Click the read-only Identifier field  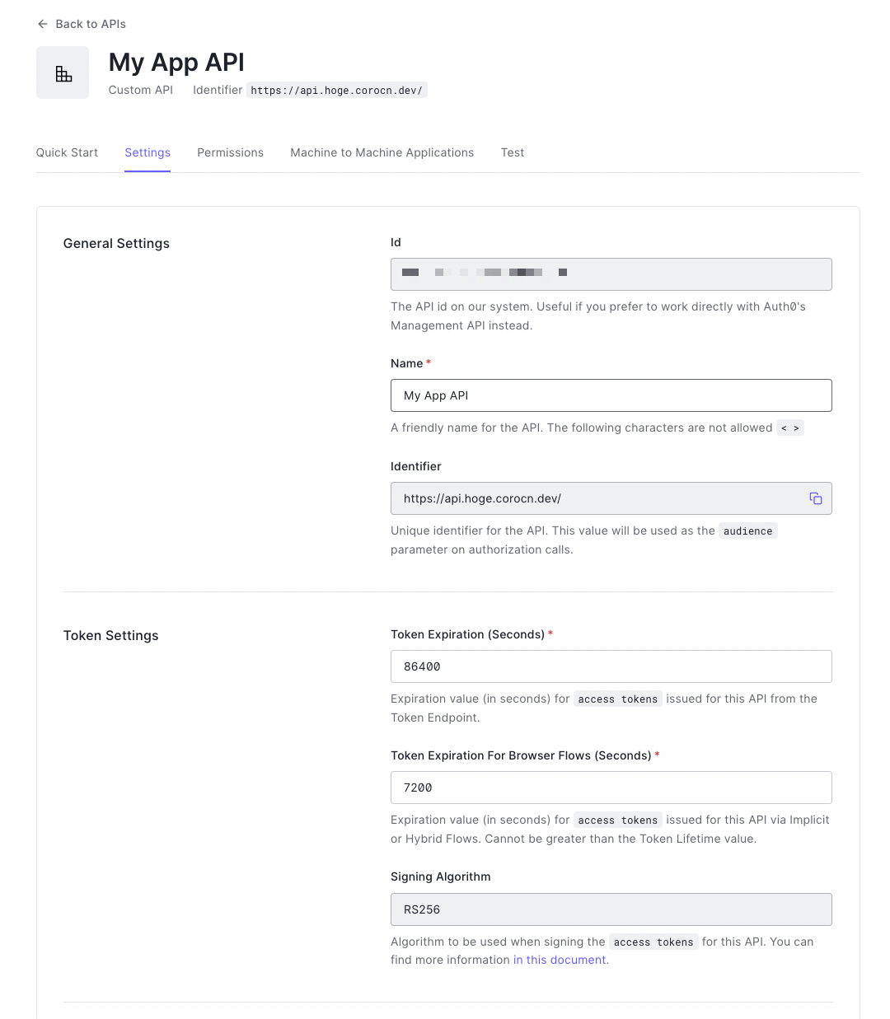point(611,498)
